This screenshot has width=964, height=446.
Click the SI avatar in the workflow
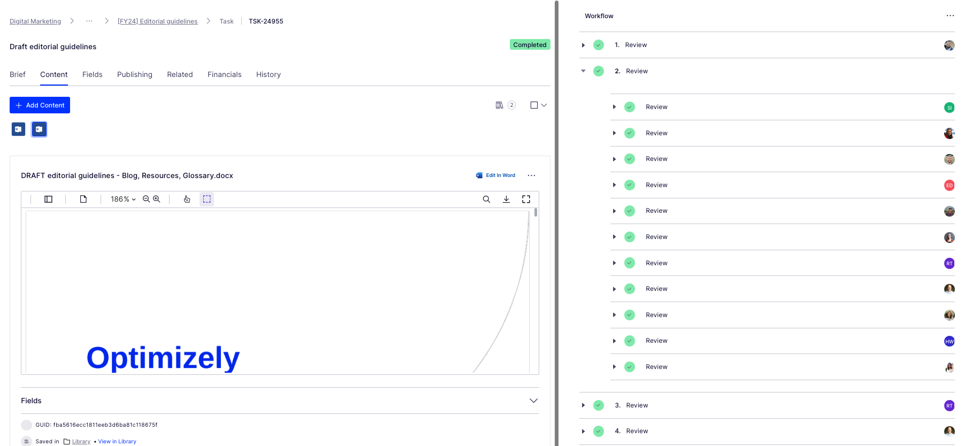coord(949,107)
